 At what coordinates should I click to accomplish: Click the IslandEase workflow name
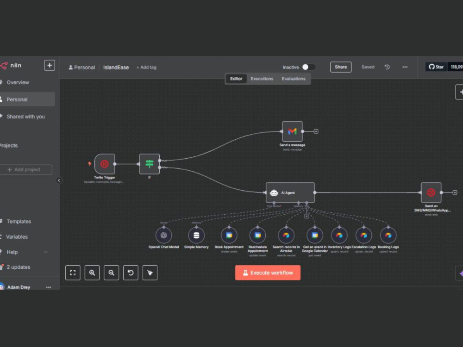coord(116,67)
